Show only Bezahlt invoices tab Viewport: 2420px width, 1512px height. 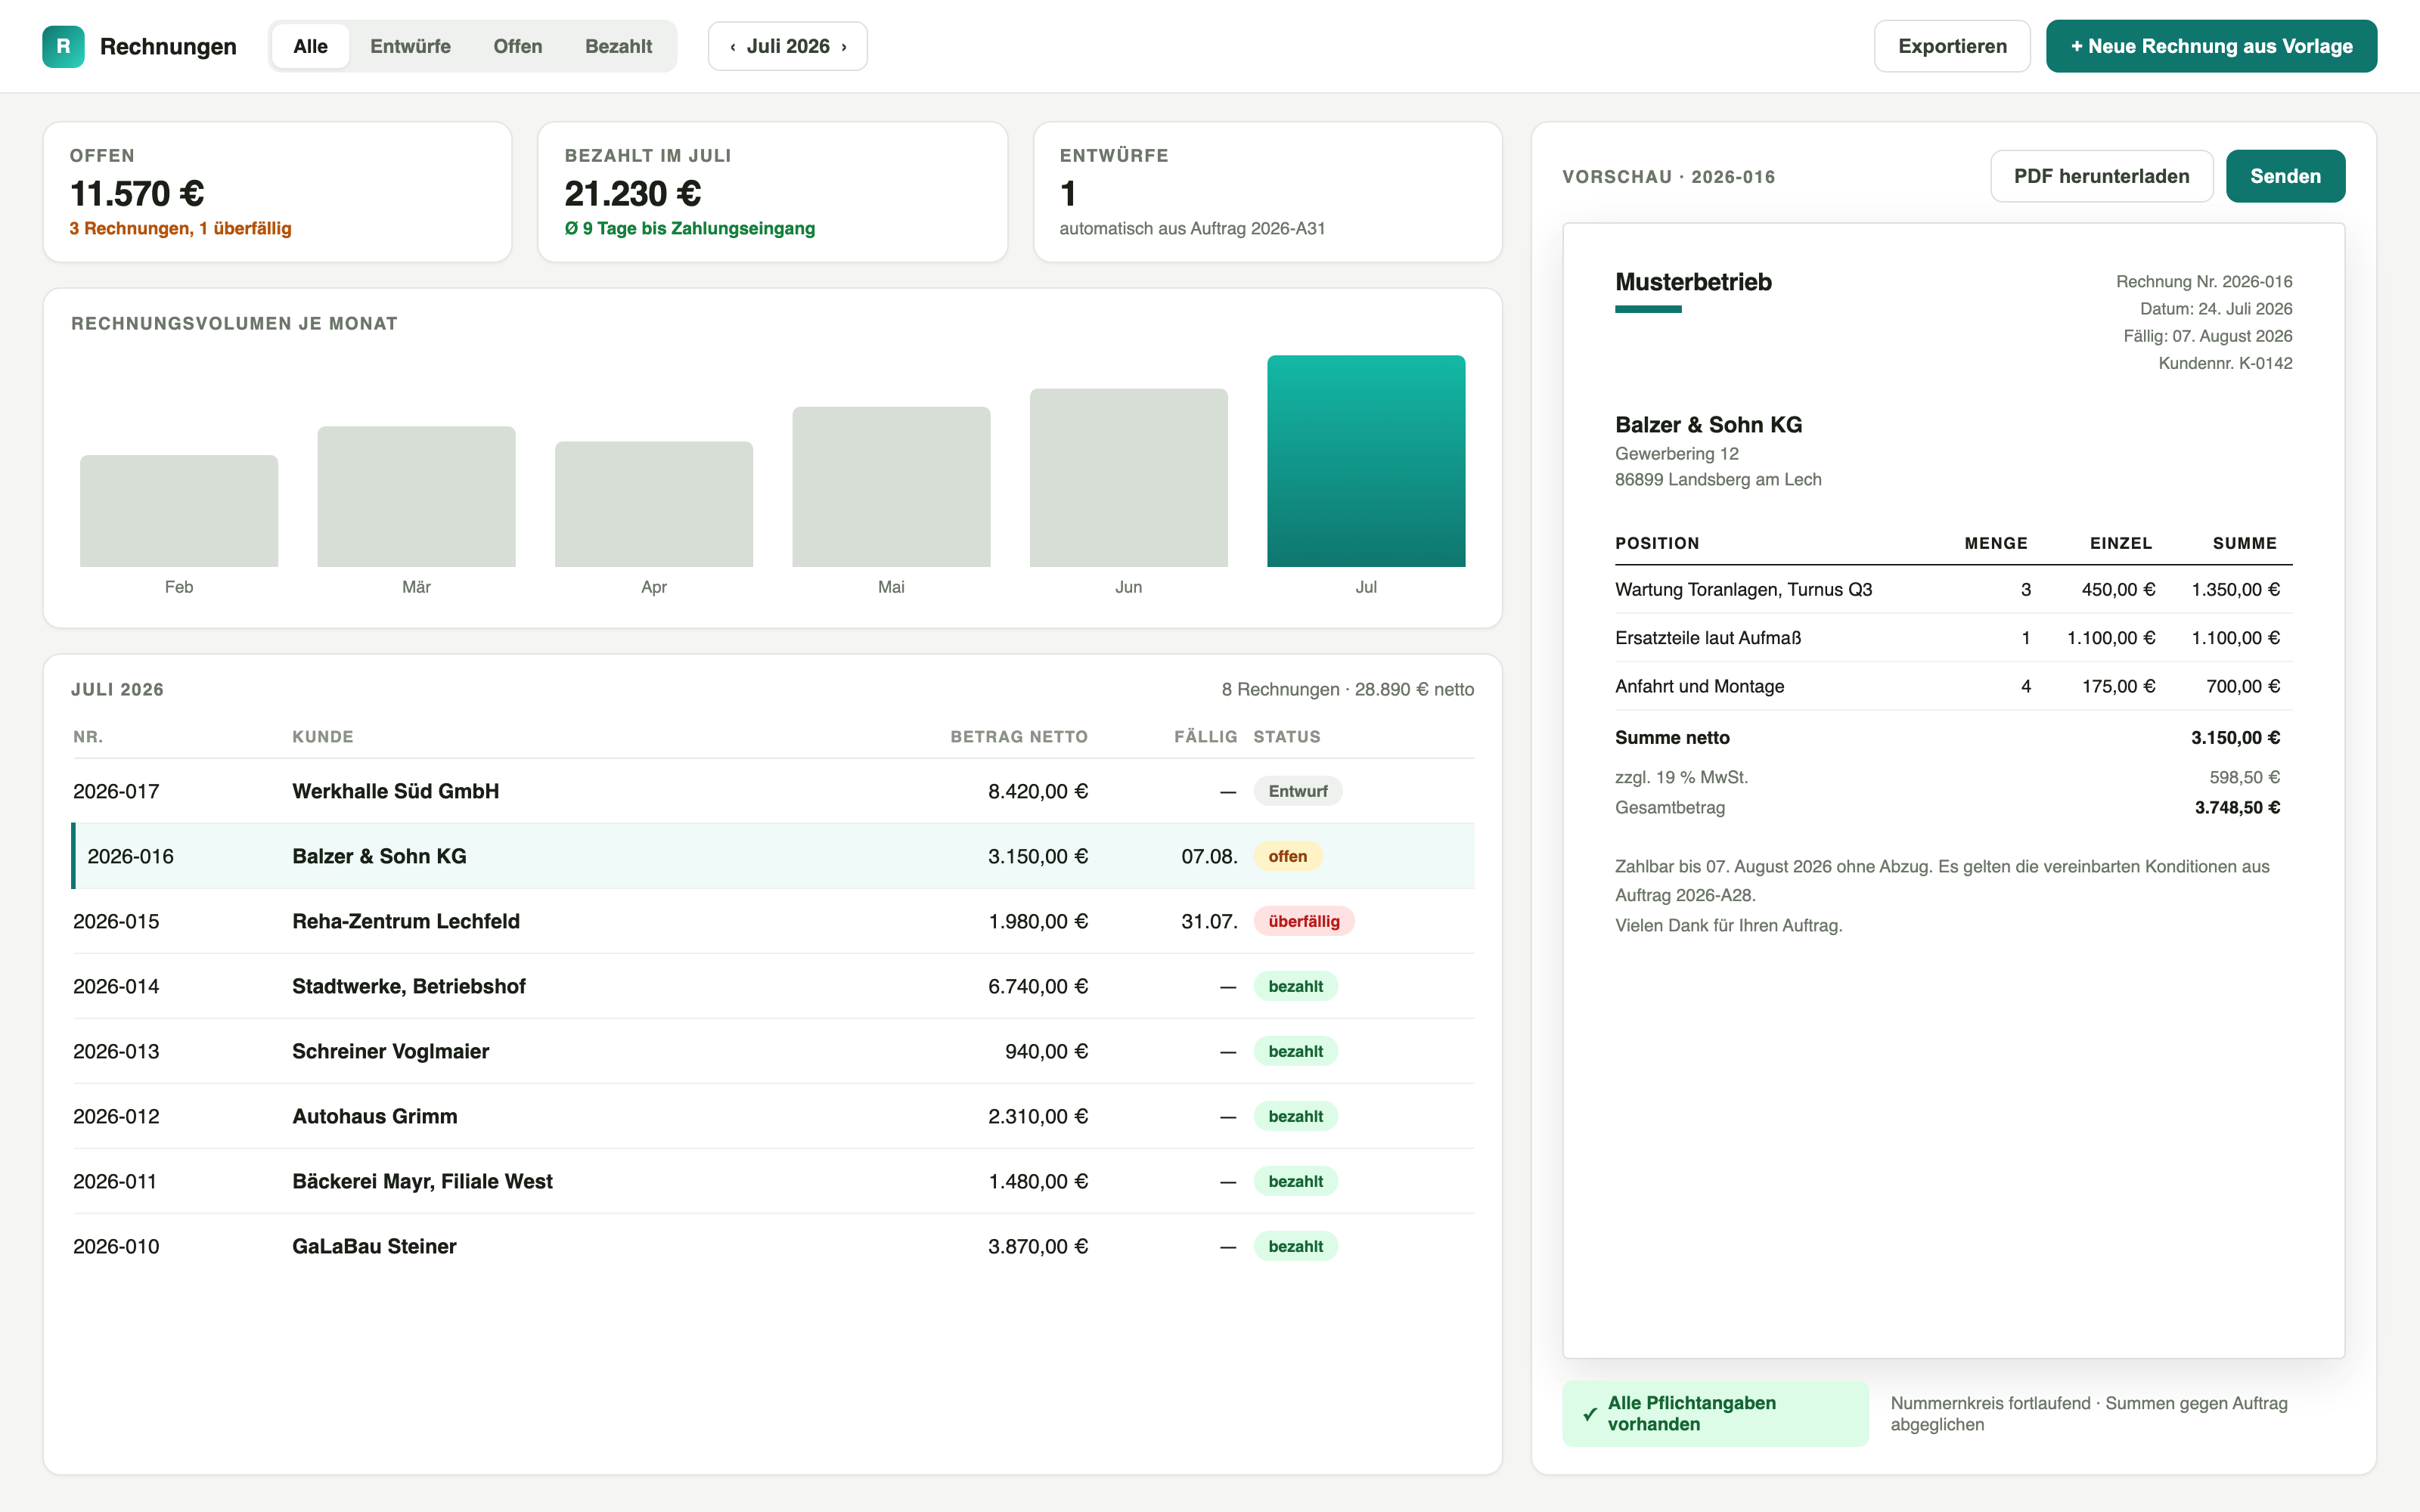(618, 46)
